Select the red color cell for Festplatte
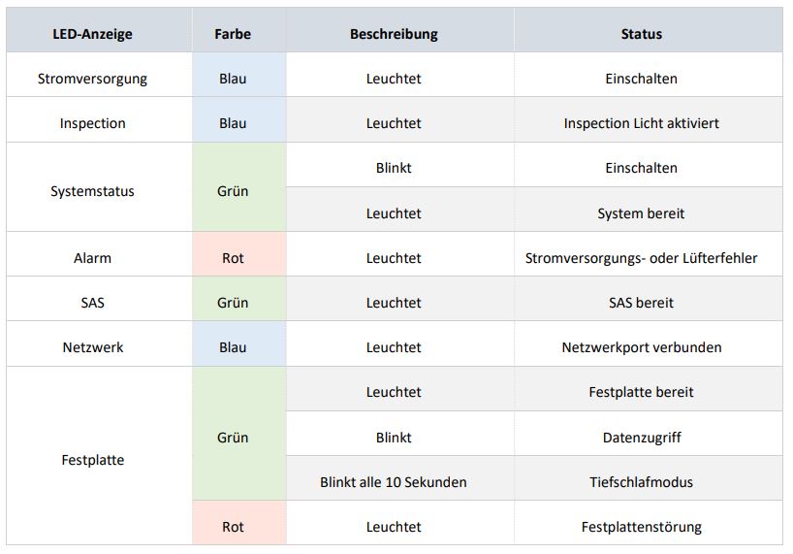 coord(233,527)
